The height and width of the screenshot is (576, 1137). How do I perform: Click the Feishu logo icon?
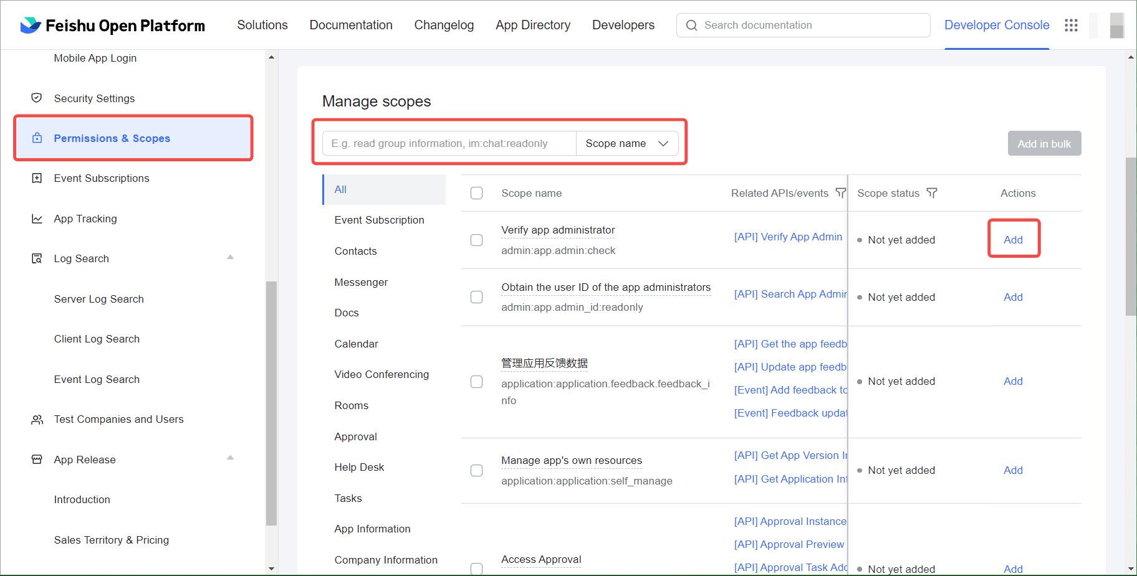point(31,26)
